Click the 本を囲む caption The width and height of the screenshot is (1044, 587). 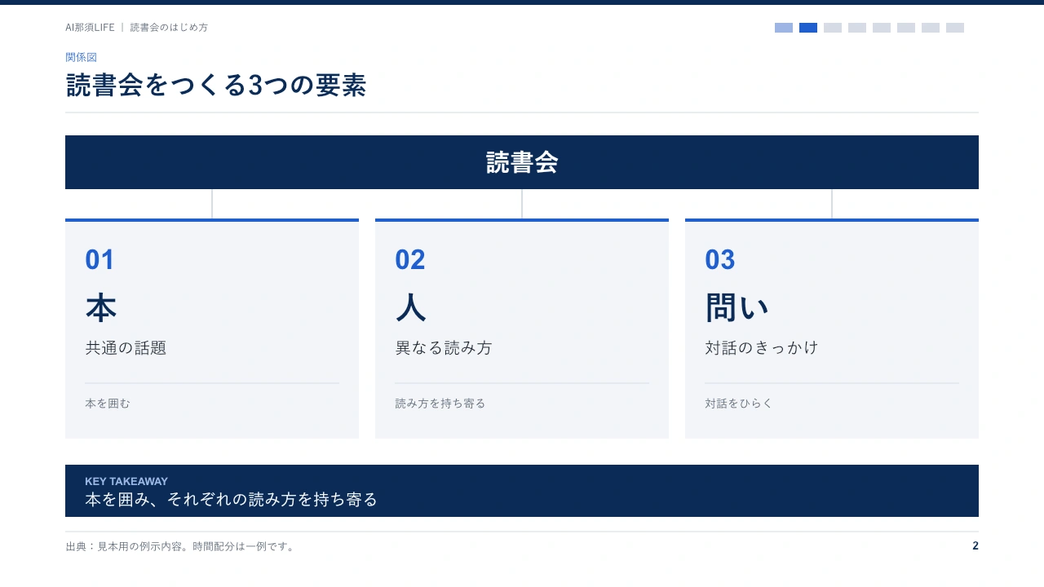coord(108,404)
